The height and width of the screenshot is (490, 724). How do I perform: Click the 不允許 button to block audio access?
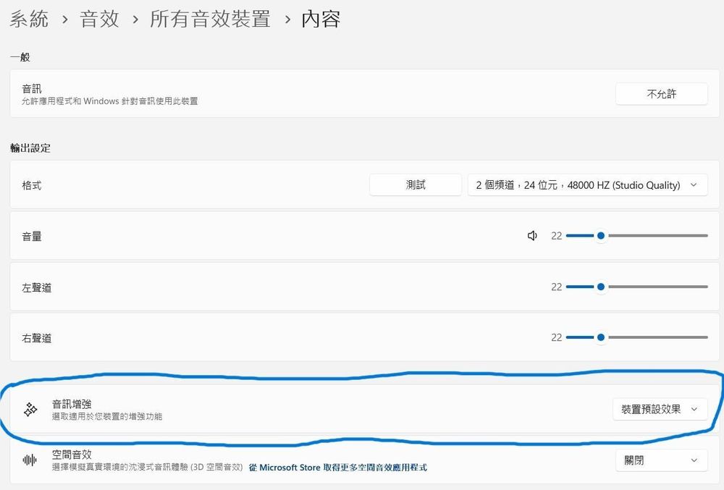(661, 93)
